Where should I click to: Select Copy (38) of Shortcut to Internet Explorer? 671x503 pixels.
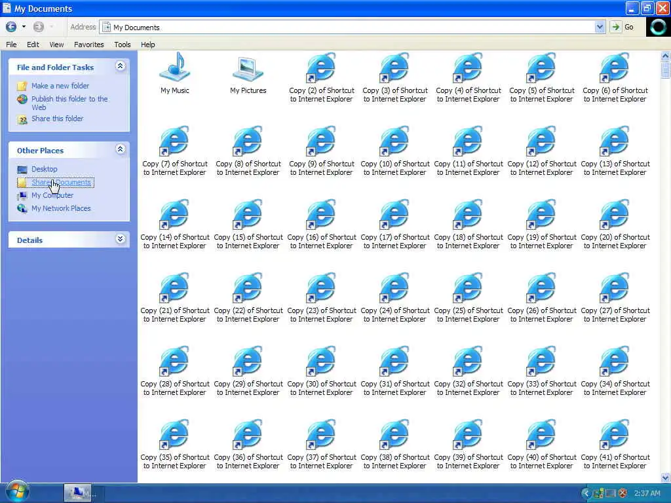pos(395,445)
